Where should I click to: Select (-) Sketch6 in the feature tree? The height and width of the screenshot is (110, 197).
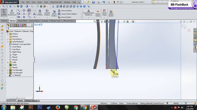click(16, 75)
